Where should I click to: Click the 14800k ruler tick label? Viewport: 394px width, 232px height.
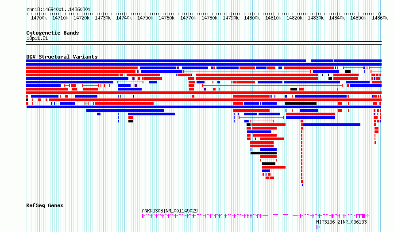[x=252, y=18]
